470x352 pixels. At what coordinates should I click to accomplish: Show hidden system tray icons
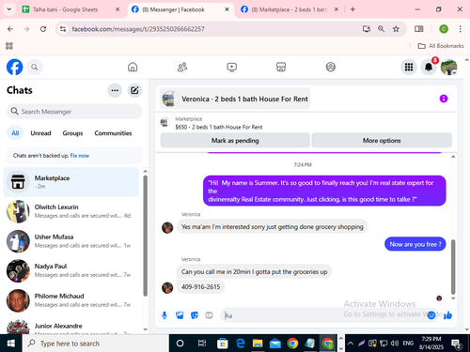[351, 344]
